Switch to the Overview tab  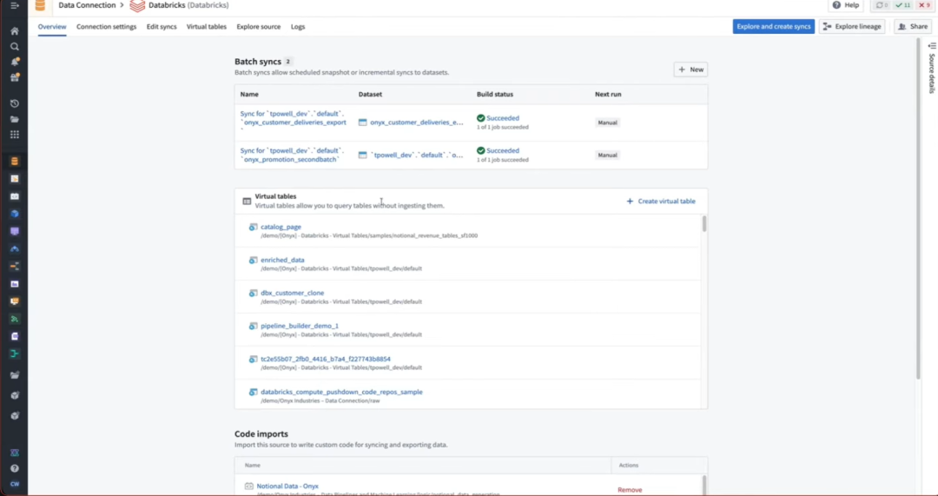pyautogui.click(x=52, y=27)
